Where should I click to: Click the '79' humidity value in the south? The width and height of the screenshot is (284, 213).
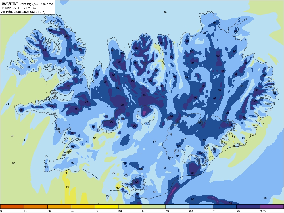pos(114,173)
